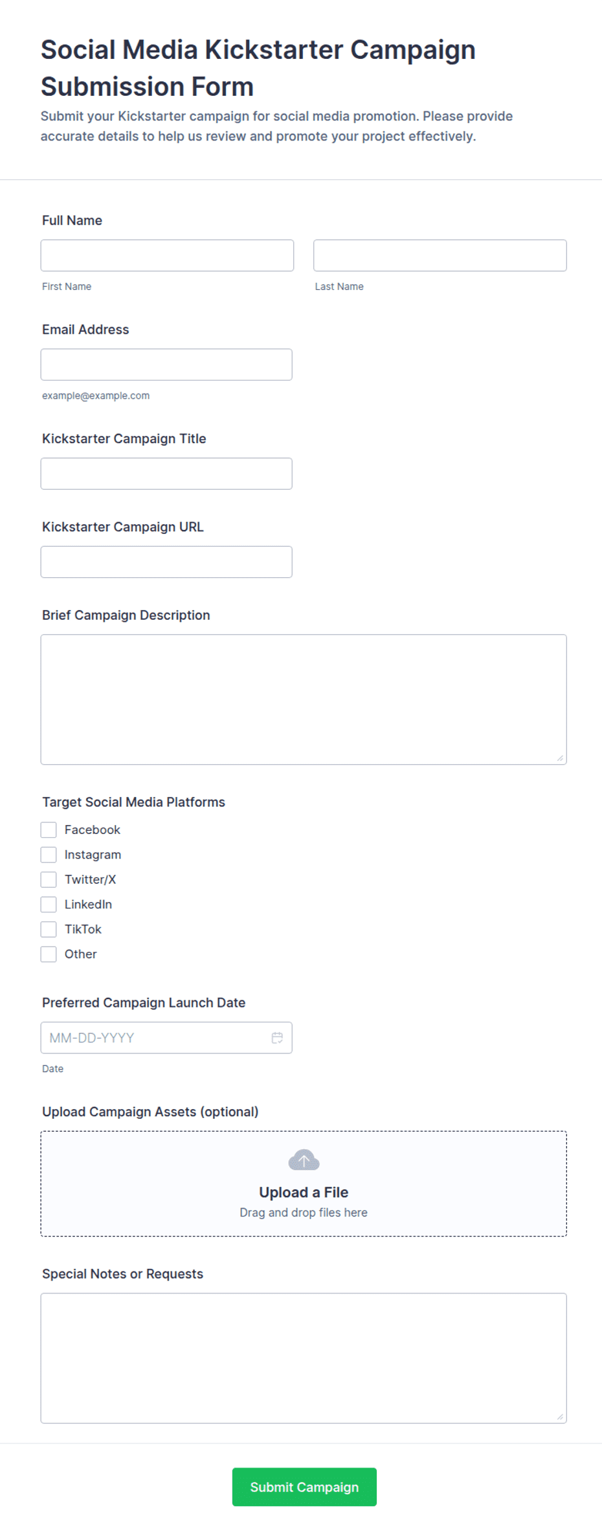Open the MM-DD-YYYY launch date field
602x1538 pixels.
pyautogui.click(x=166, y=1037)
